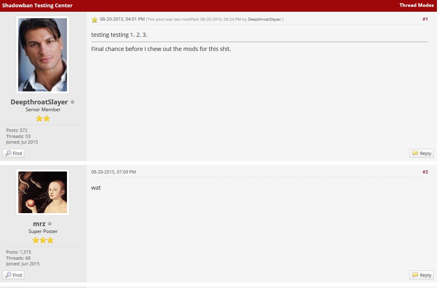Click the text 'testing testing 1. 2. 3.'

[x=119, y=35]
